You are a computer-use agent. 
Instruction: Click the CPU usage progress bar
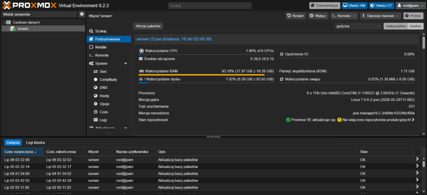[x=206, y=55]
